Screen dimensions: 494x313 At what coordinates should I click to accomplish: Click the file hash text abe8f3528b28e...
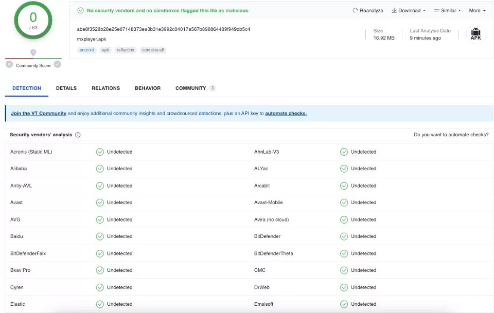(164, 29)
